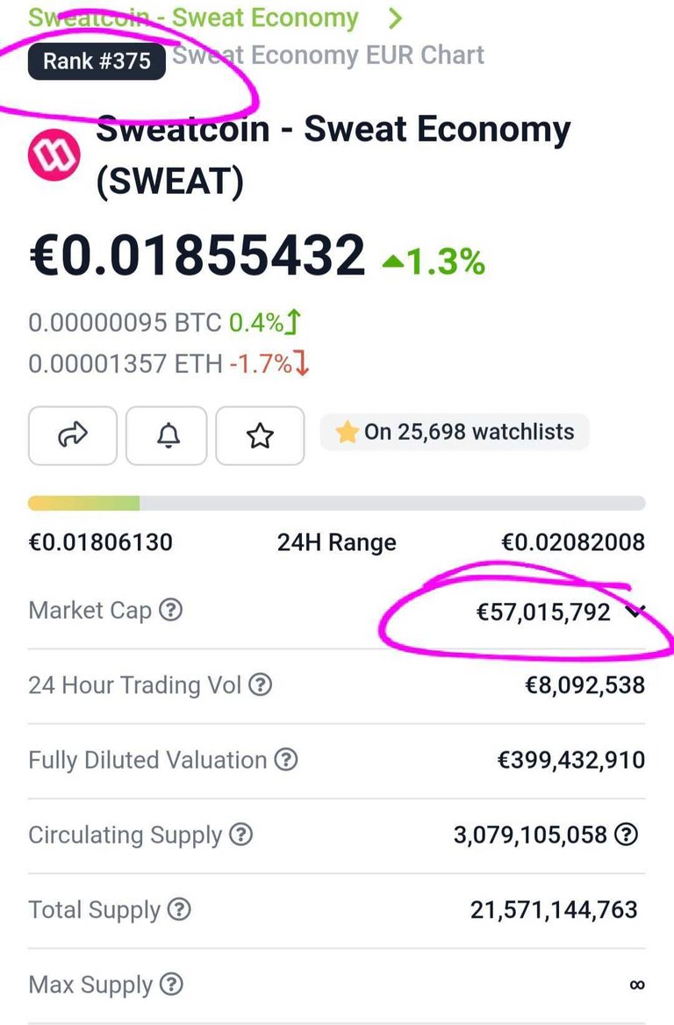Open Circulating Supply label help icon

point(241,835)
